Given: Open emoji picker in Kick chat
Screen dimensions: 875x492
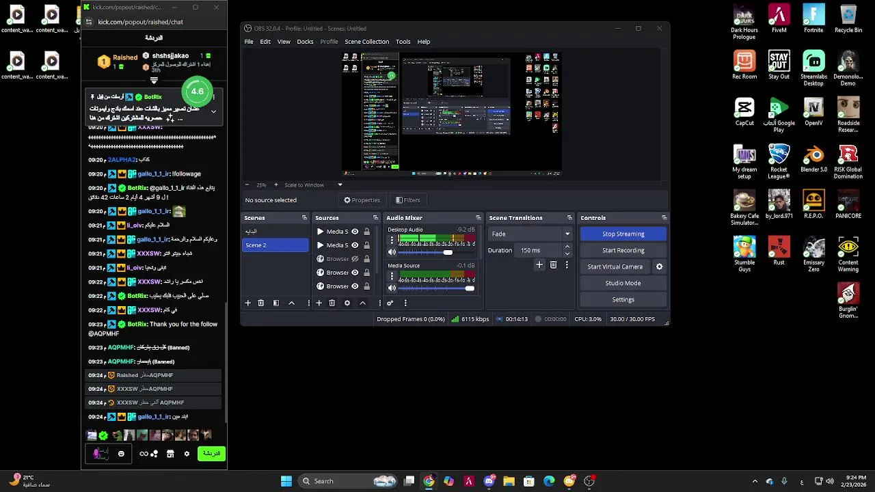Looking at the screenshot, I should point(121,454).
